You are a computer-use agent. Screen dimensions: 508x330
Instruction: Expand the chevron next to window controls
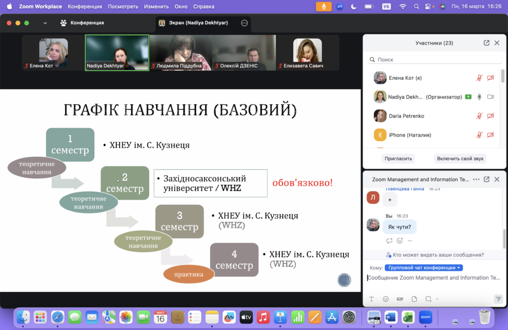(x=45, y=23)
